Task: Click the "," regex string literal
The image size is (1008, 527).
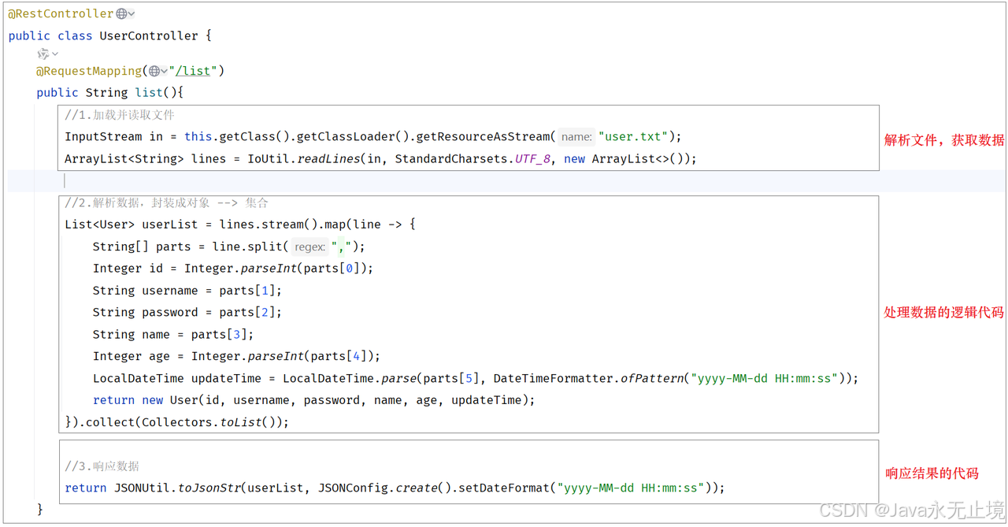Action: tap(341, 247)
